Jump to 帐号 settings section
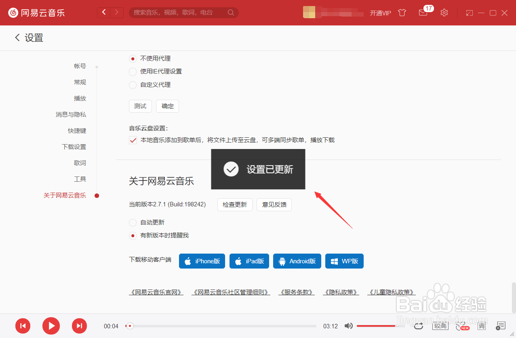 [80, 66]
